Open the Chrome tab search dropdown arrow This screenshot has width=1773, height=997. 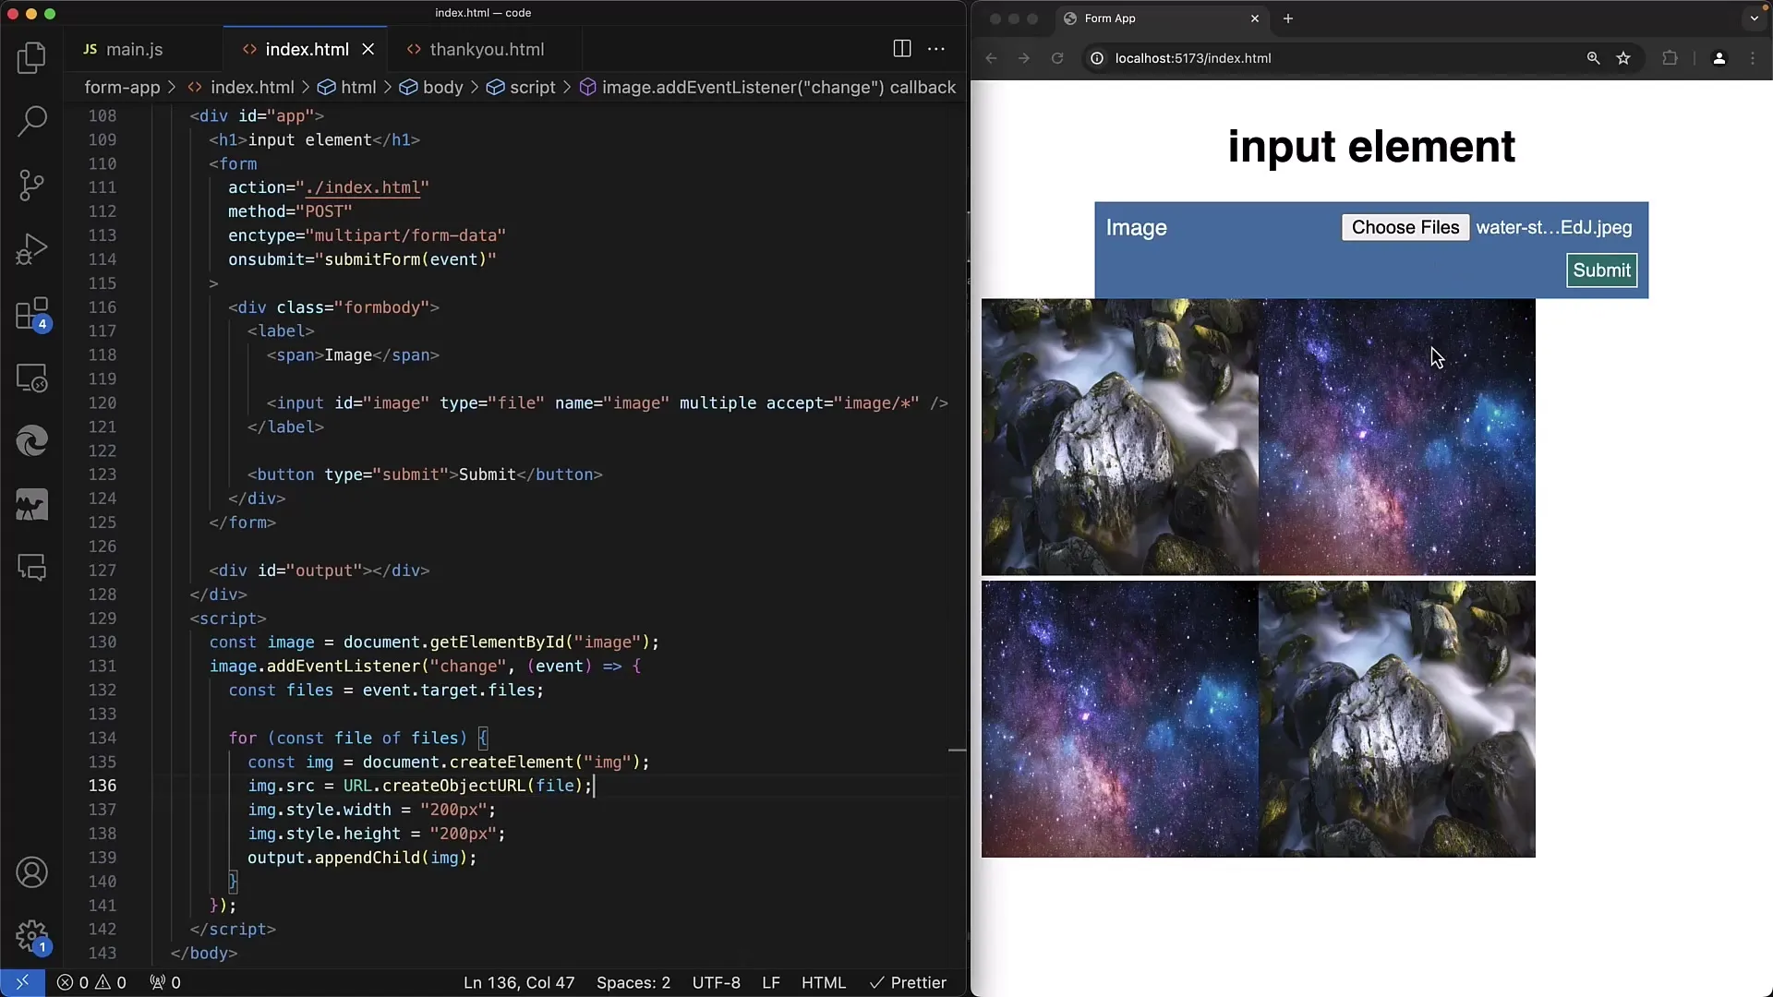pos(1755,18)
